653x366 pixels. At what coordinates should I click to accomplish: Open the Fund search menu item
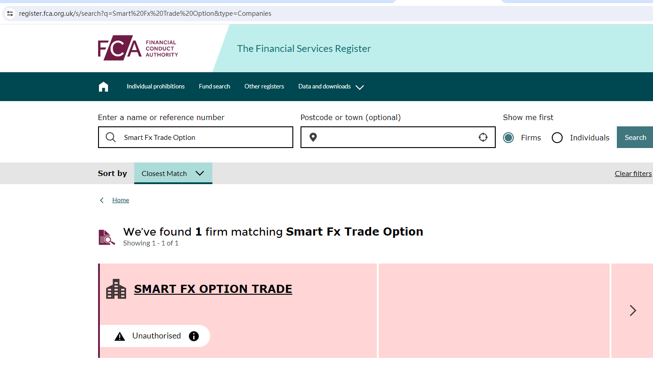tap(214, 87)
